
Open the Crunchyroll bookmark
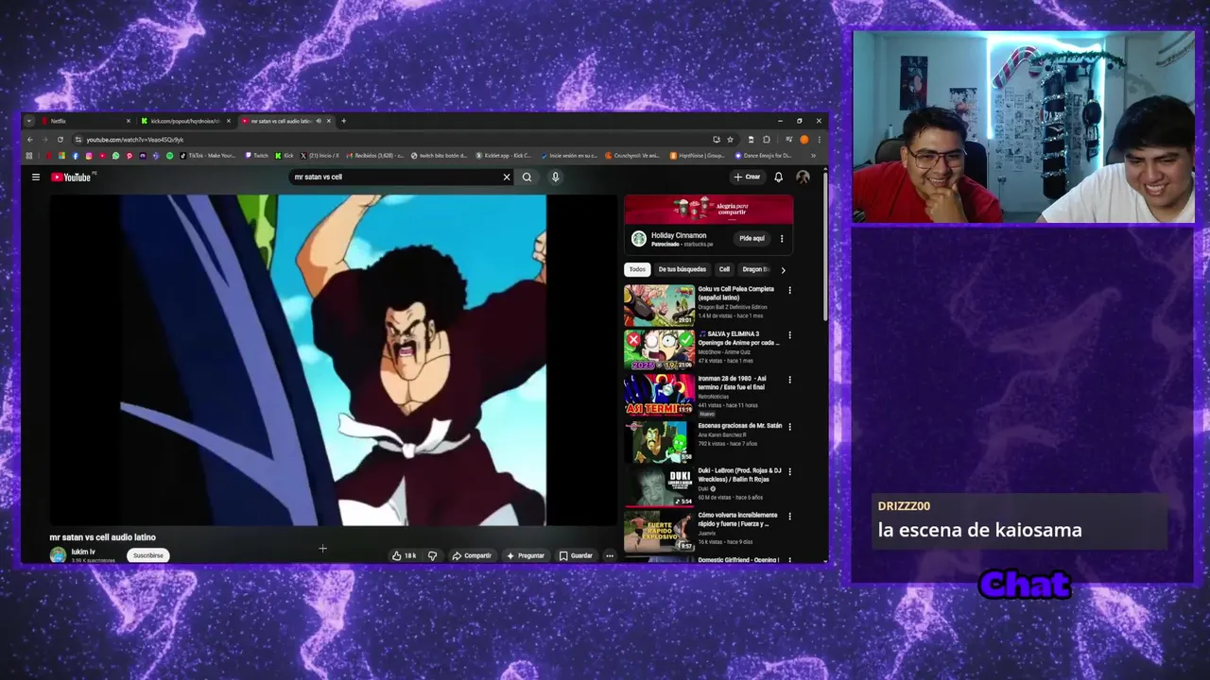pos(632,156)
